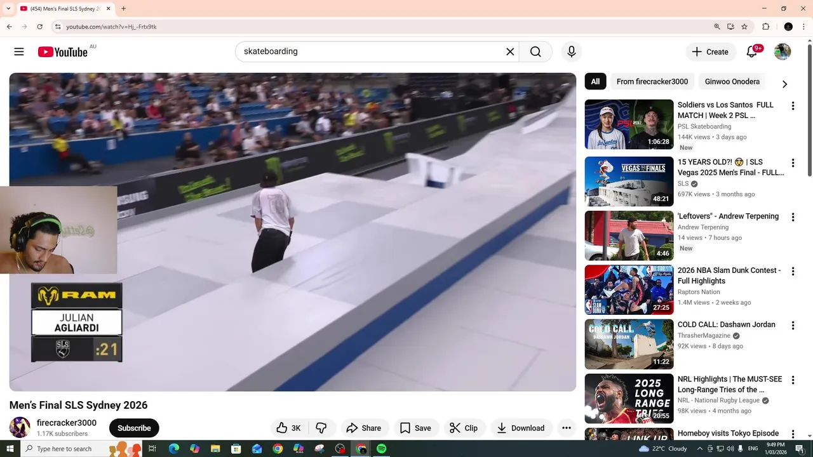Go to the YouTube home logo
Viewport: 813px width, 457px height.
click(62, 52)
